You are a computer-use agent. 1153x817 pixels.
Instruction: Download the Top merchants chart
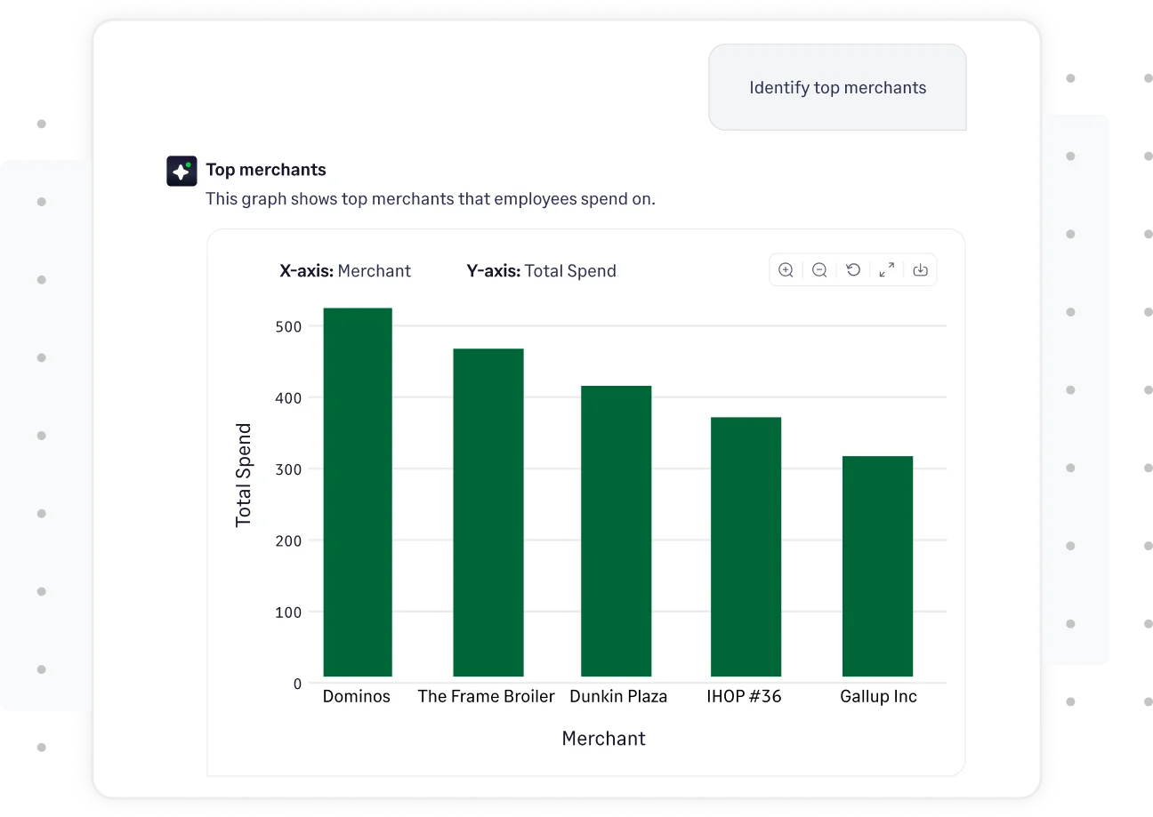[921, 269]
